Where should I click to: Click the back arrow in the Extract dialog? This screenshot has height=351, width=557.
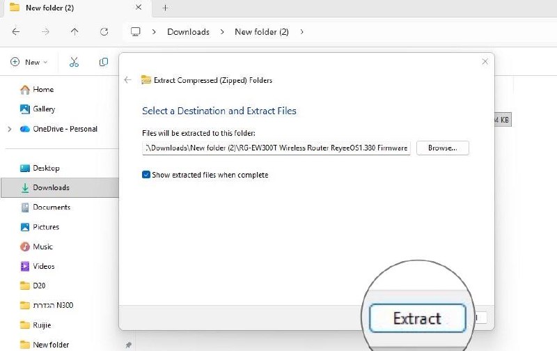point(128,80)
